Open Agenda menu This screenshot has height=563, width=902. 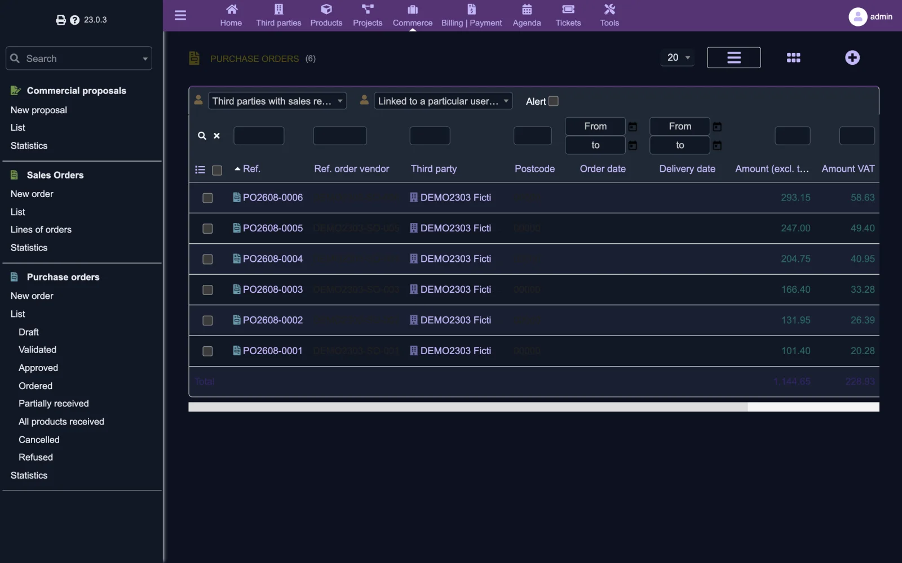tap(527, 16)
